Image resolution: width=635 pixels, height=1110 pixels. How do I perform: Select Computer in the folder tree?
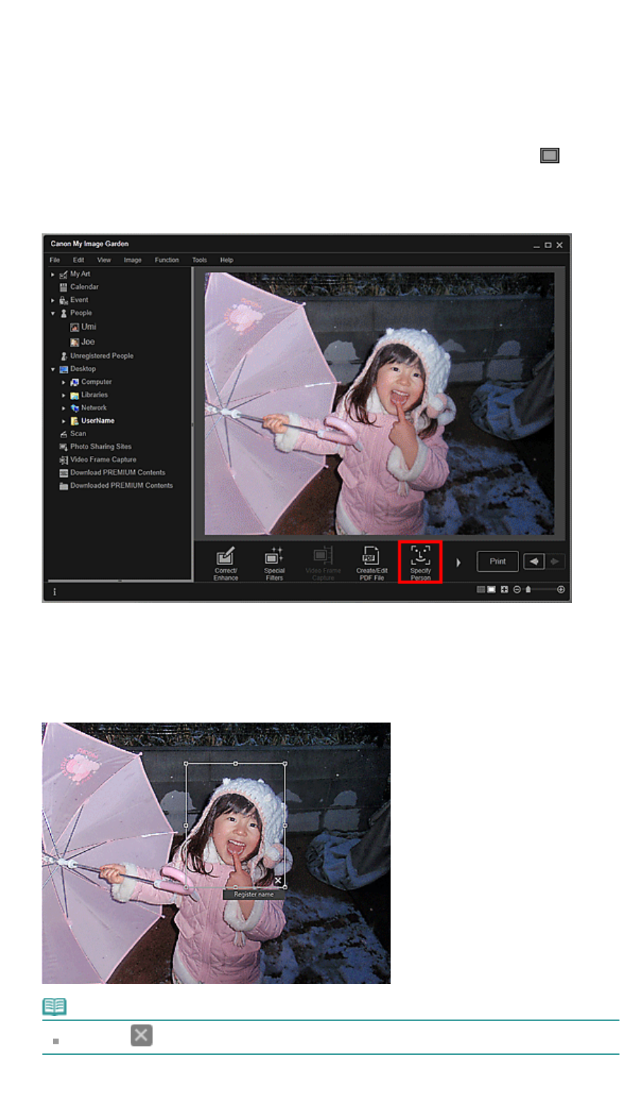91,382
